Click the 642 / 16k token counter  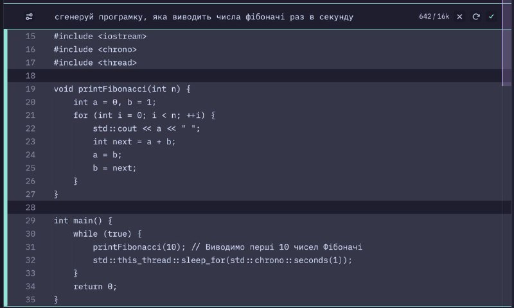tap(434, 17)
